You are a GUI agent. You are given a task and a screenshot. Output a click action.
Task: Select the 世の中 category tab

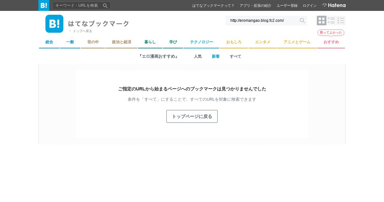pyautogui.click(x=93, y=42)
